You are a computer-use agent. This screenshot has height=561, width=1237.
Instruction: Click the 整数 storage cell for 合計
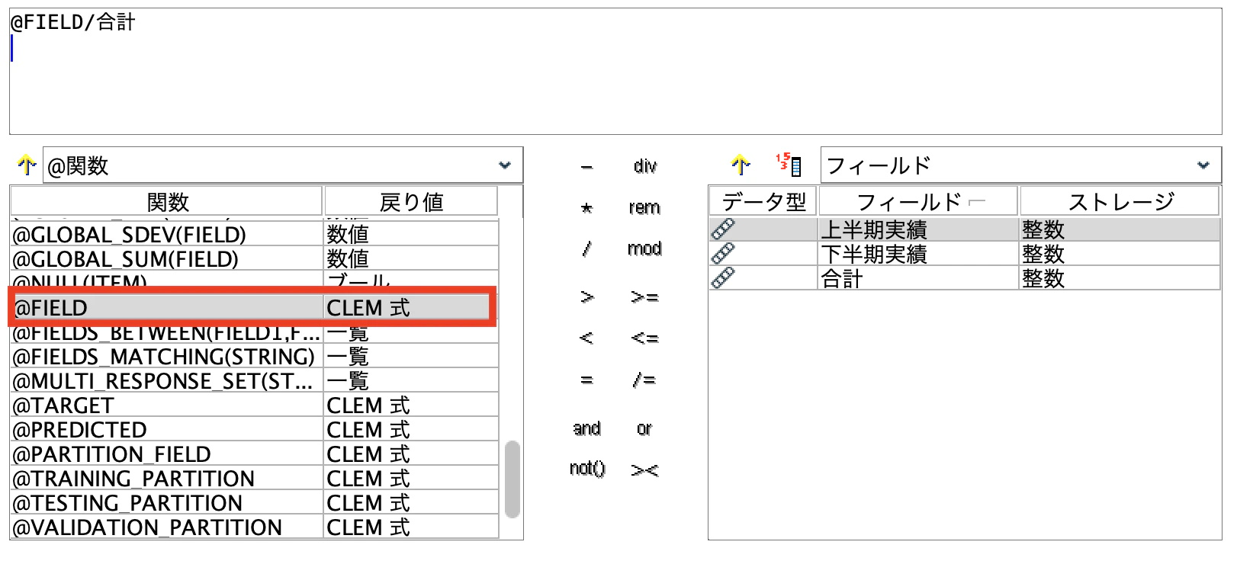1119,278
